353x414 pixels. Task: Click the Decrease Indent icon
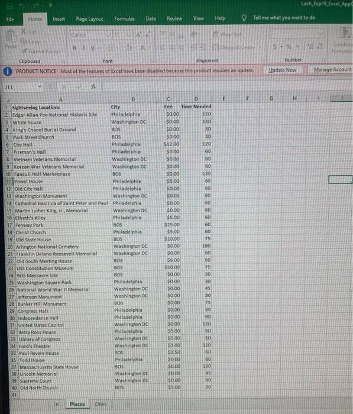[x=193, y=47]
